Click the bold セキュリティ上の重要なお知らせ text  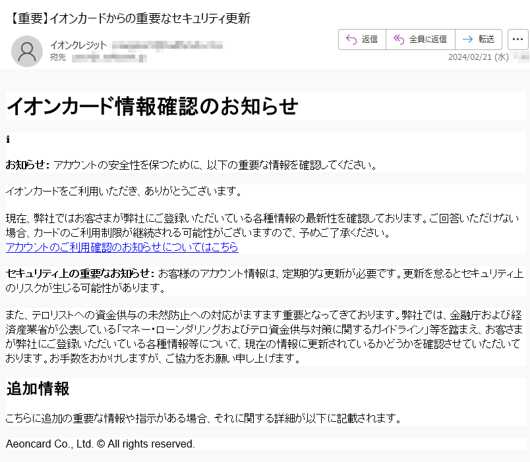[x=80, y=273]
